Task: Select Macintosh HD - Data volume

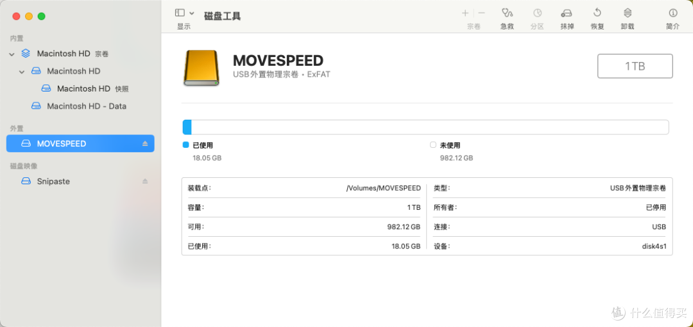Action: pos(87,106)
